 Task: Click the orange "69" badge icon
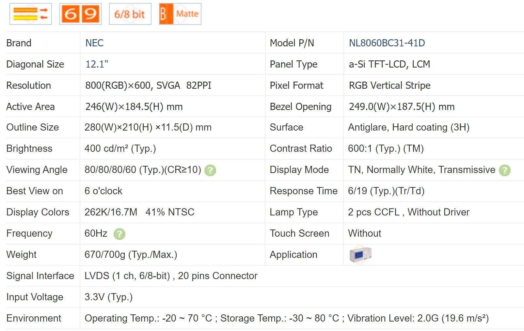click(81, 14)
